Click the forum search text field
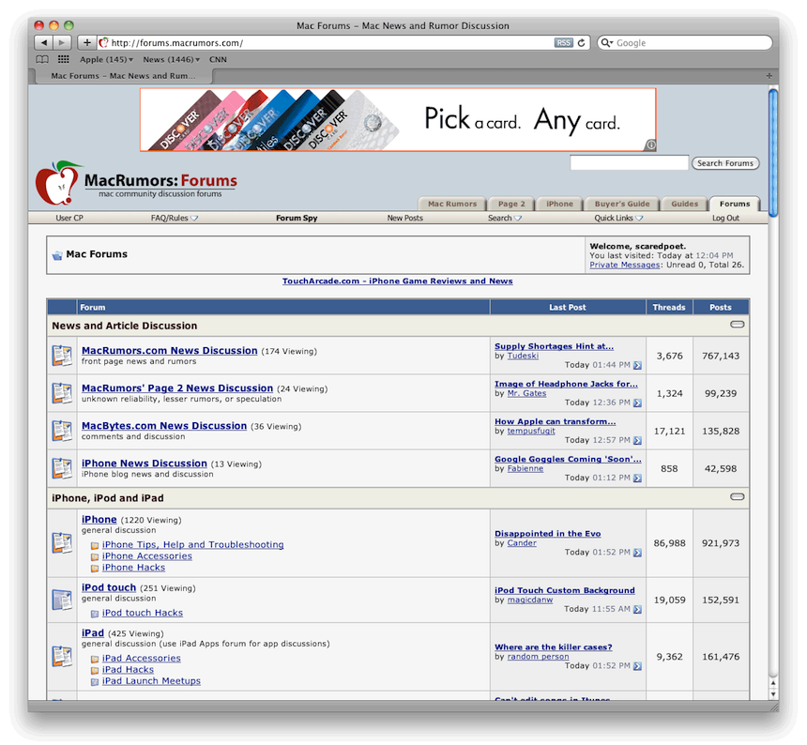 629,162
